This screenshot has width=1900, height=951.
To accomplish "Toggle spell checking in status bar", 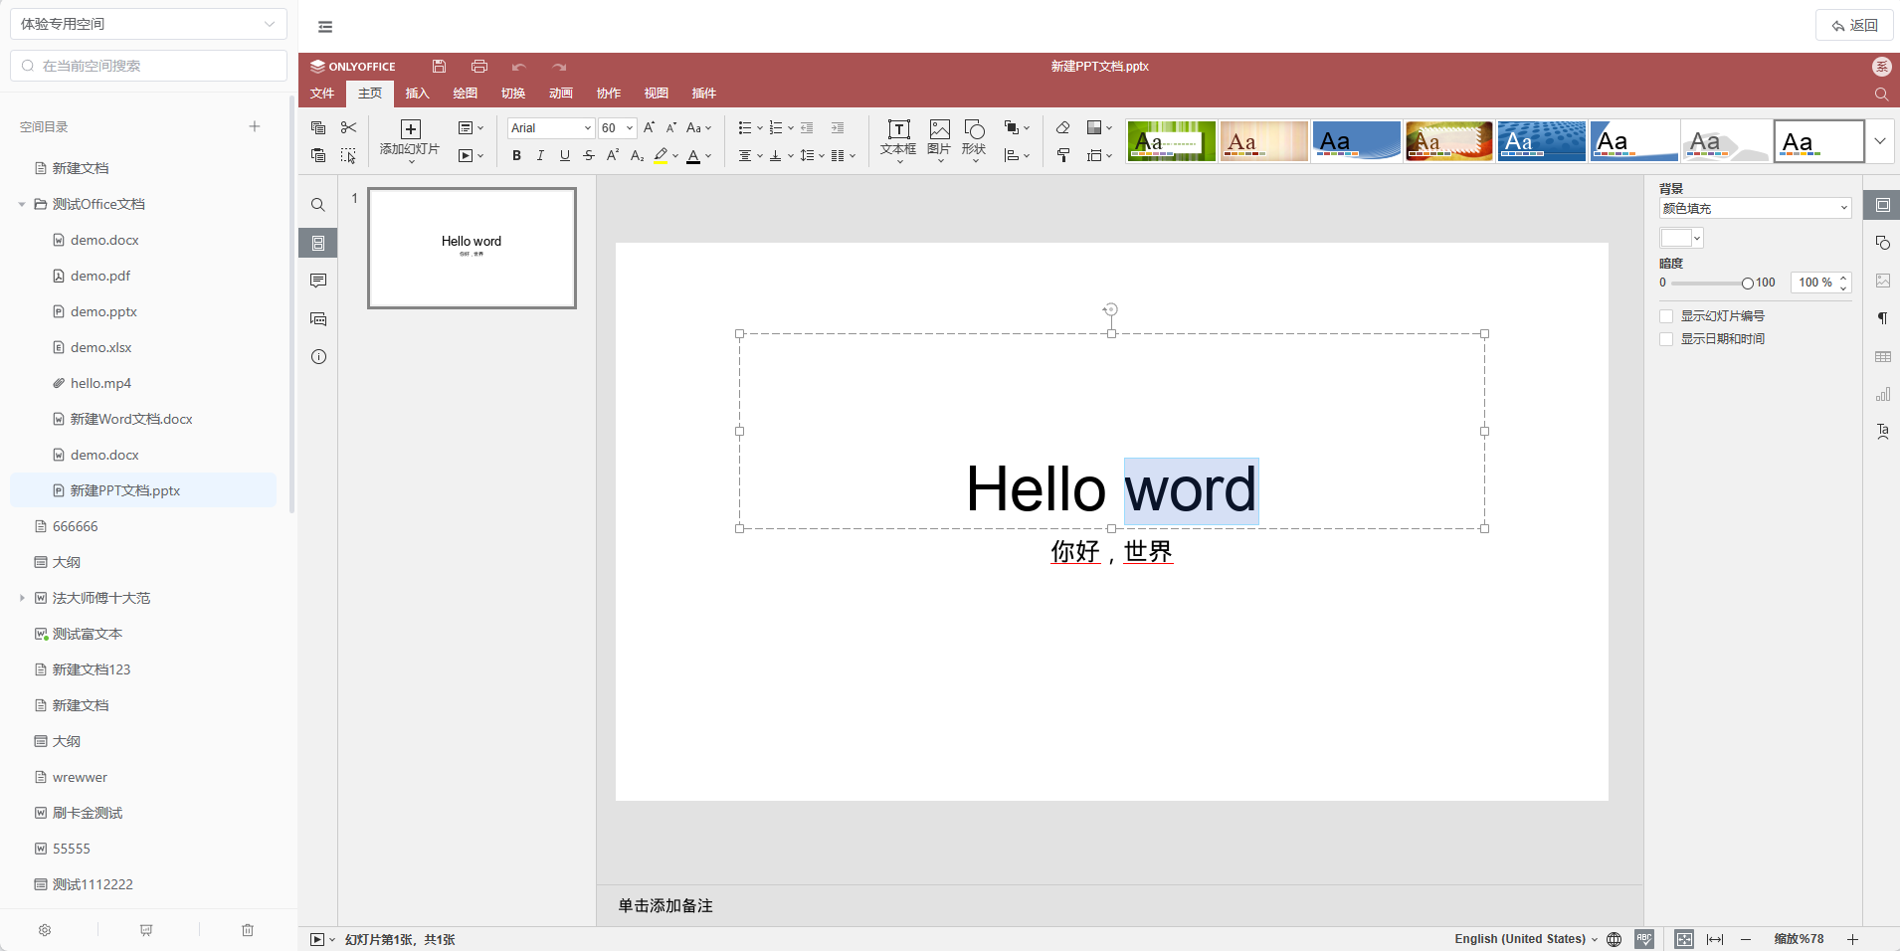I will [x=1644, y=939].
